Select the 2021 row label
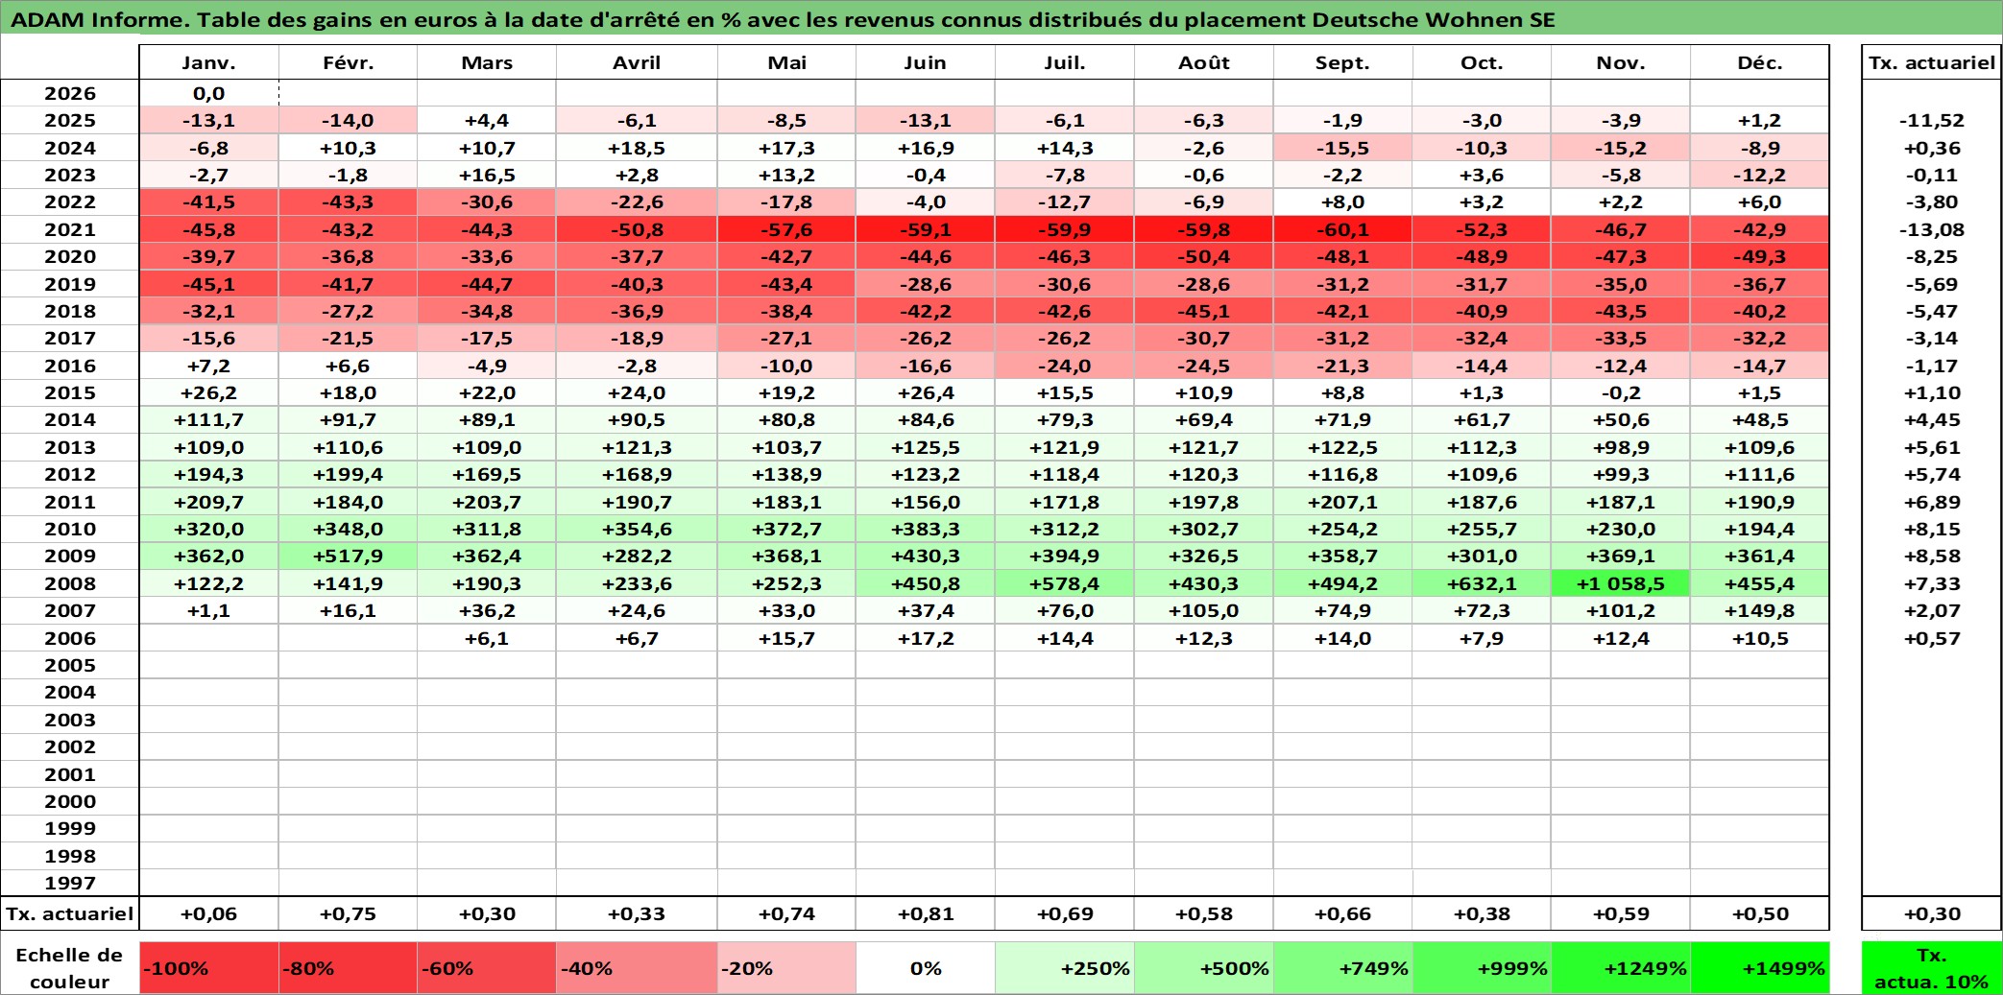Viewport: 2003px width, 995px height. (x=70, y=229)
